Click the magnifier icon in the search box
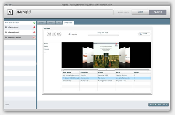The image size is (175, 115). click(140, 34)
